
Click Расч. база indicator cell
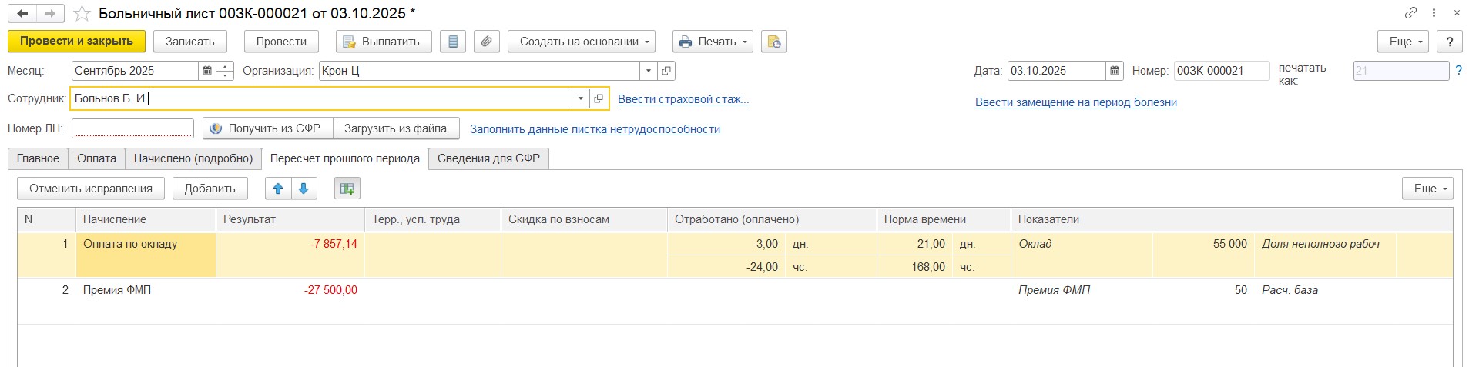coord(1290,290)
